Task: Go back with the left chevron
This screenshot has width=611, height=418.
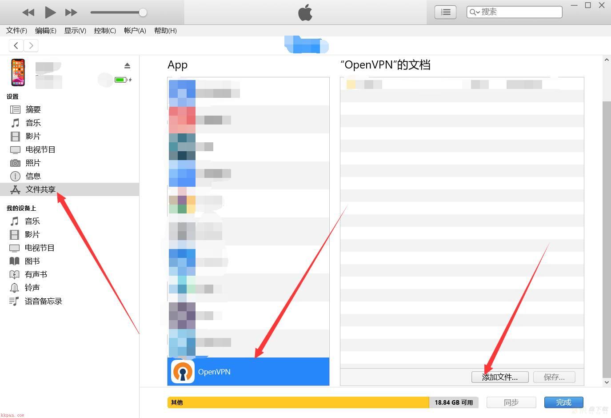Action: point(16,45)
